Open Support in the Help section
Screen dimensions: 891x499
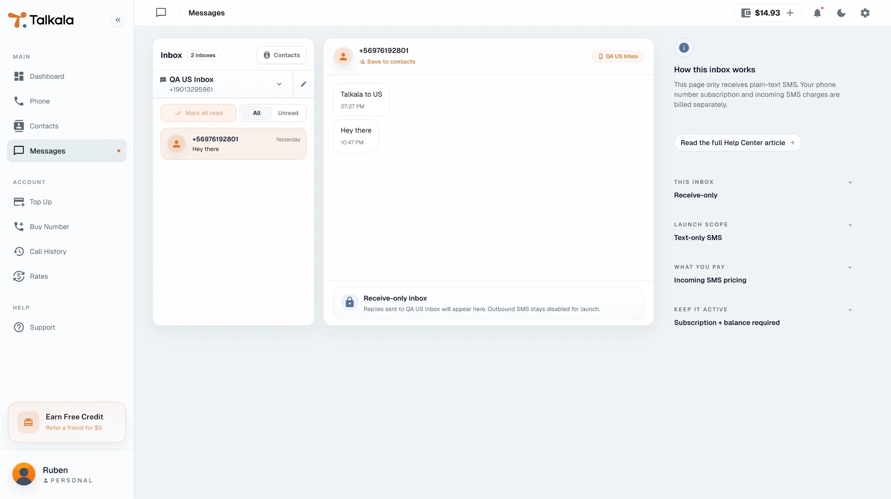67,327
